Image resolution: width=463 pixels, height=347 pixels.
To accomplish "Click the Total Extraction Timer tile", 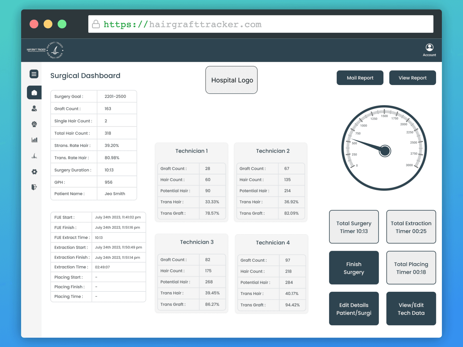I will pos(411,227).
